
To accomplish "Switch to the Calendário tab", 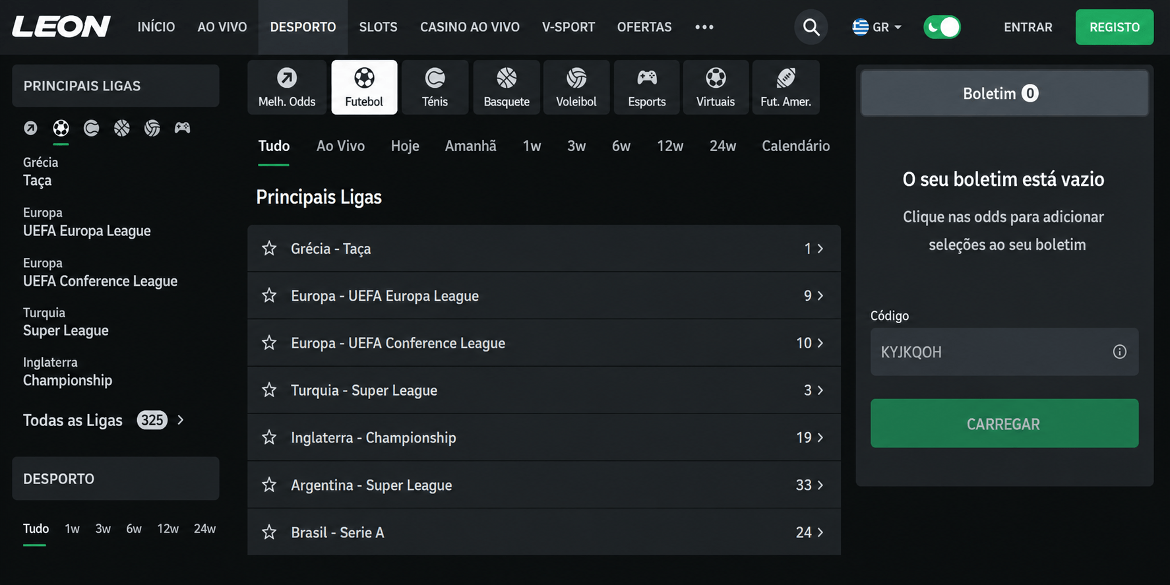I will click(x=795, y=146).
